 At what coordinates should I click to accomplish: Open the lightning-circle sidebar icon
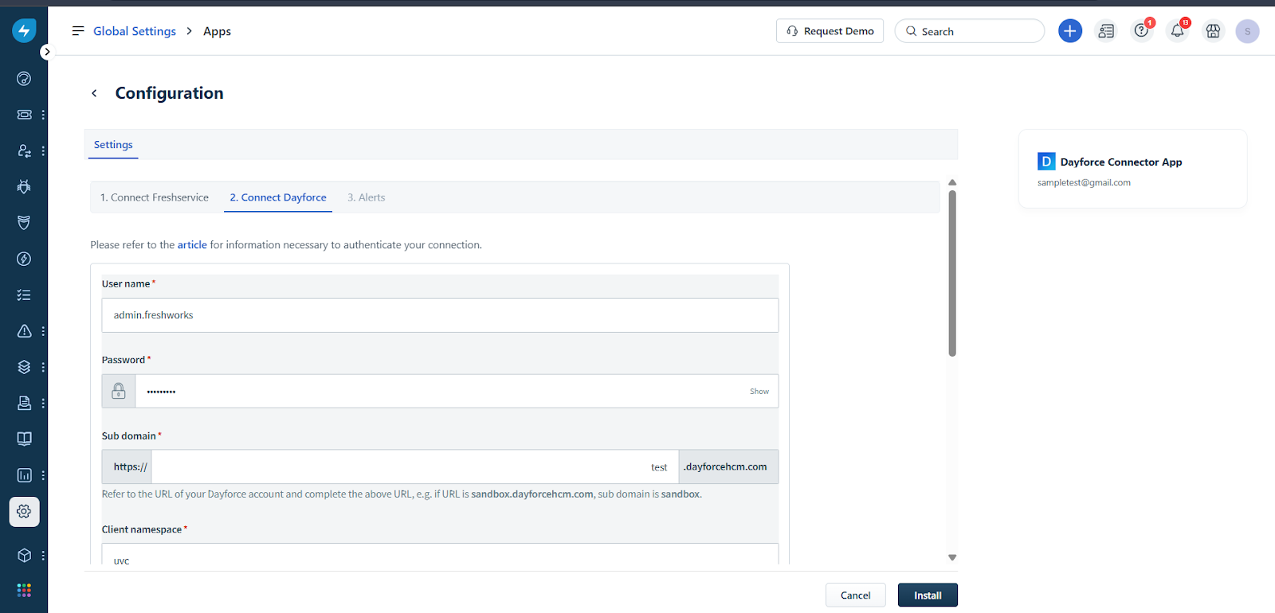tap(24, 259)
